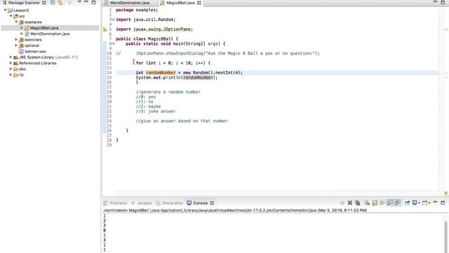Close the Console view tab X
The width and height of the screenshot is (449, 253).
[x=212, y=203]
